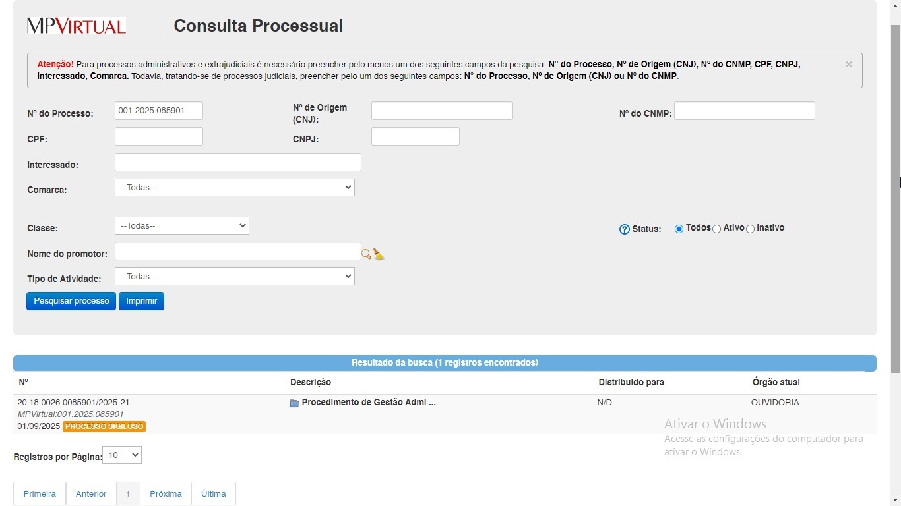
Task: Click the question mark help icon beside Status
Action: 624,229
